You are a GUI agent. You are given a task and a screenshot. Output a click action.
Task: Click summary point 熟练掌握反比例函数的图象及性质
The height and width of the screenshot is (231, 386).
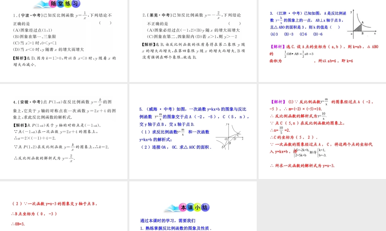coord(176,228)
